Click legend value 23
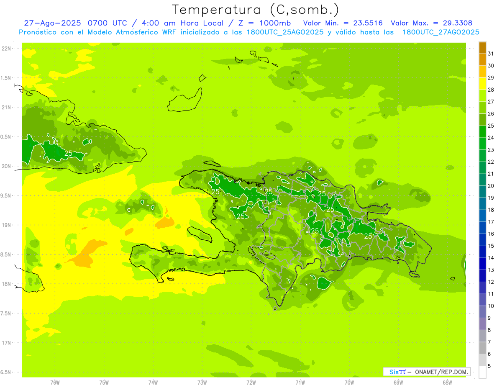This screenshot has height=388, width=502. [491, 150]
